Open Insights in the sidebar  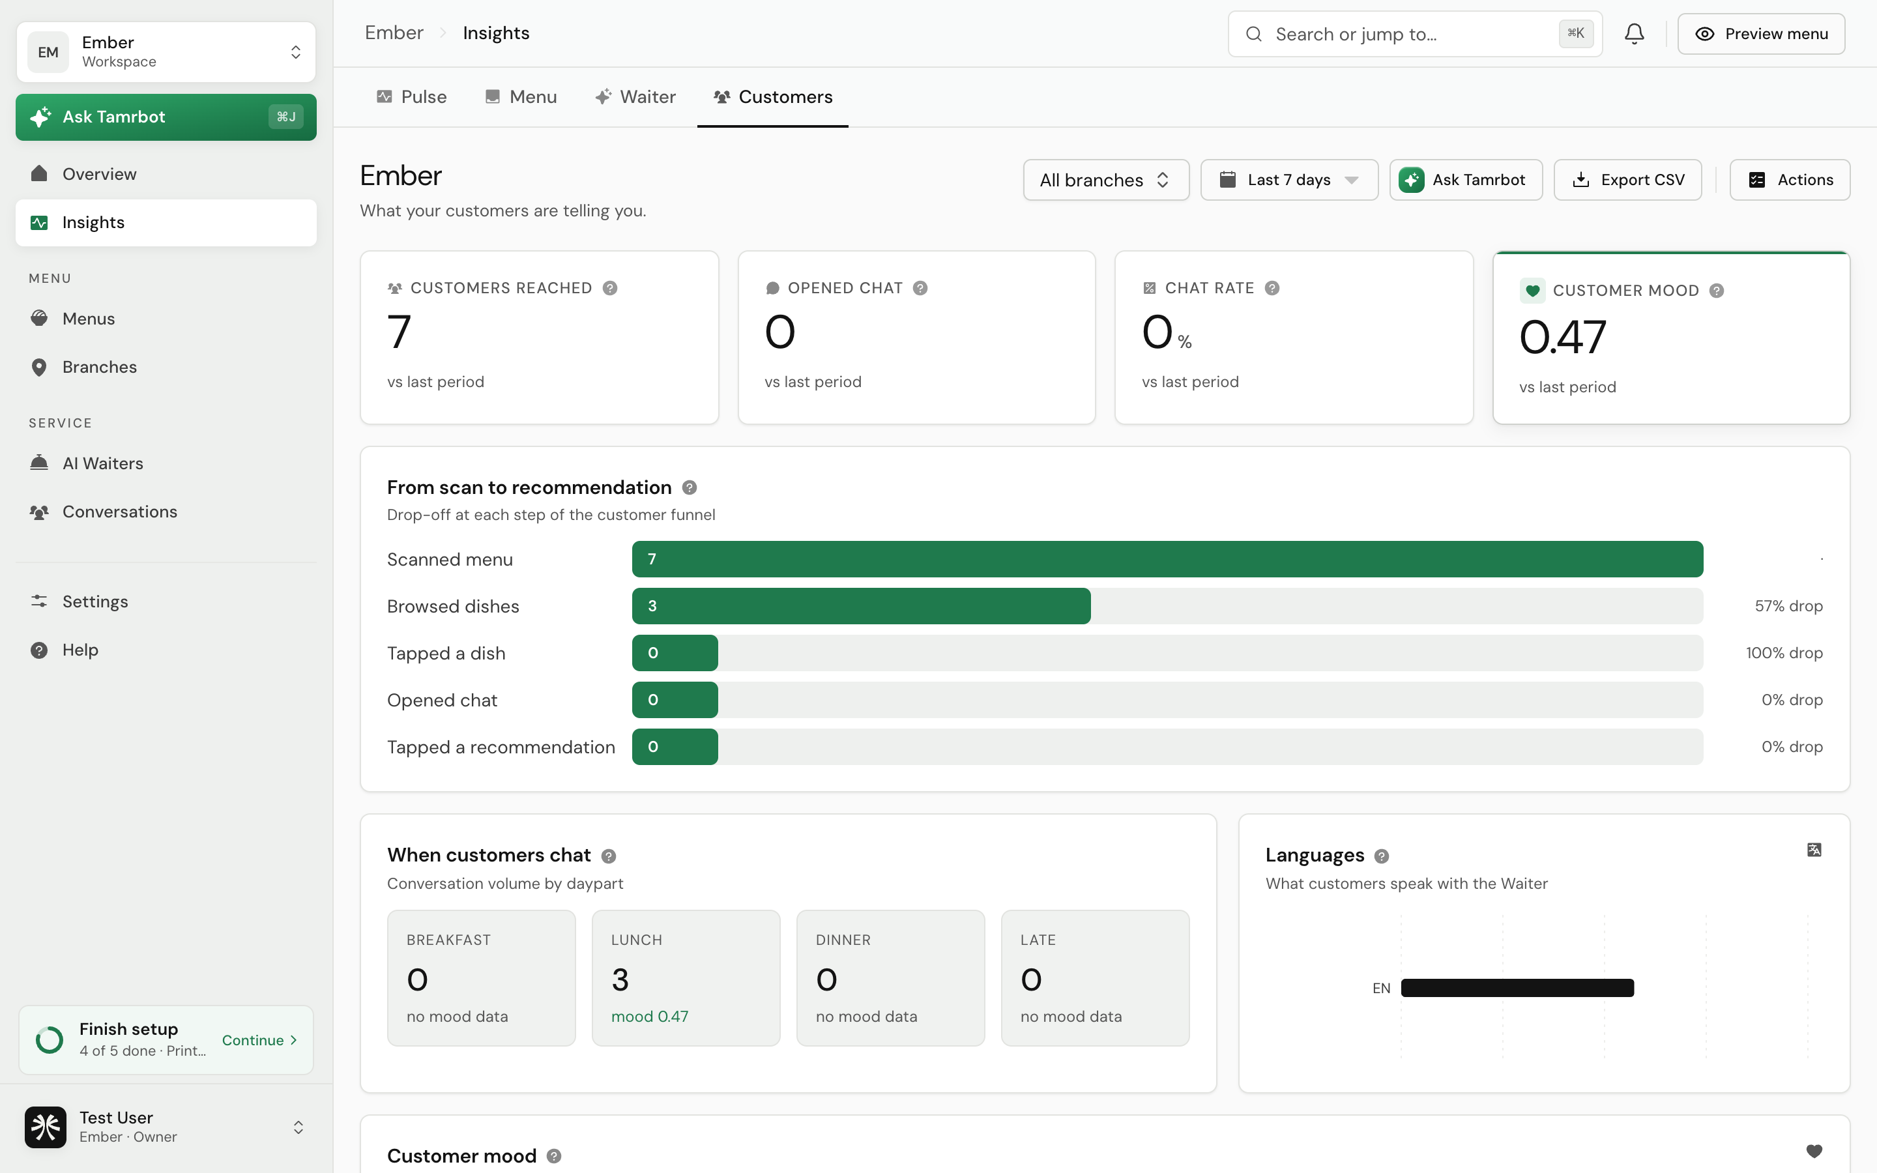coord(166,223)
